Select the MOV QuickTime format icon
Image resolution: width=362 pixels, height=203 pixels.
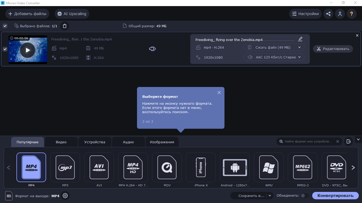[x=167, y=167]
